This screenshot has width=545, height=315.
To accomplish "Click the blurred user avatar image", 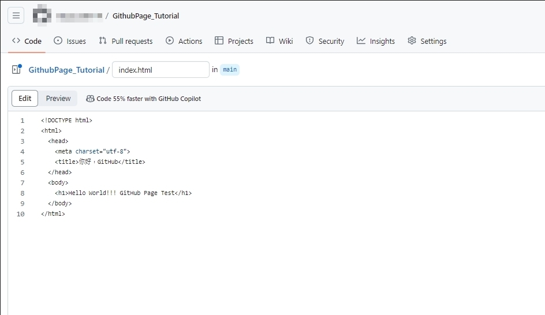I will pos(42,15).
